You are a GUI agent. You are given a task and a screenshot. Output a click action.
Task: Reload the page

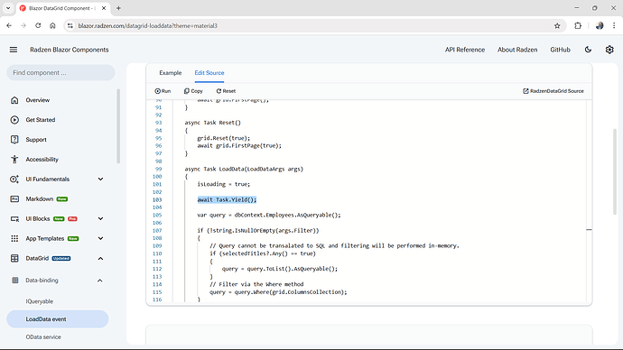(x=38, y=26)
